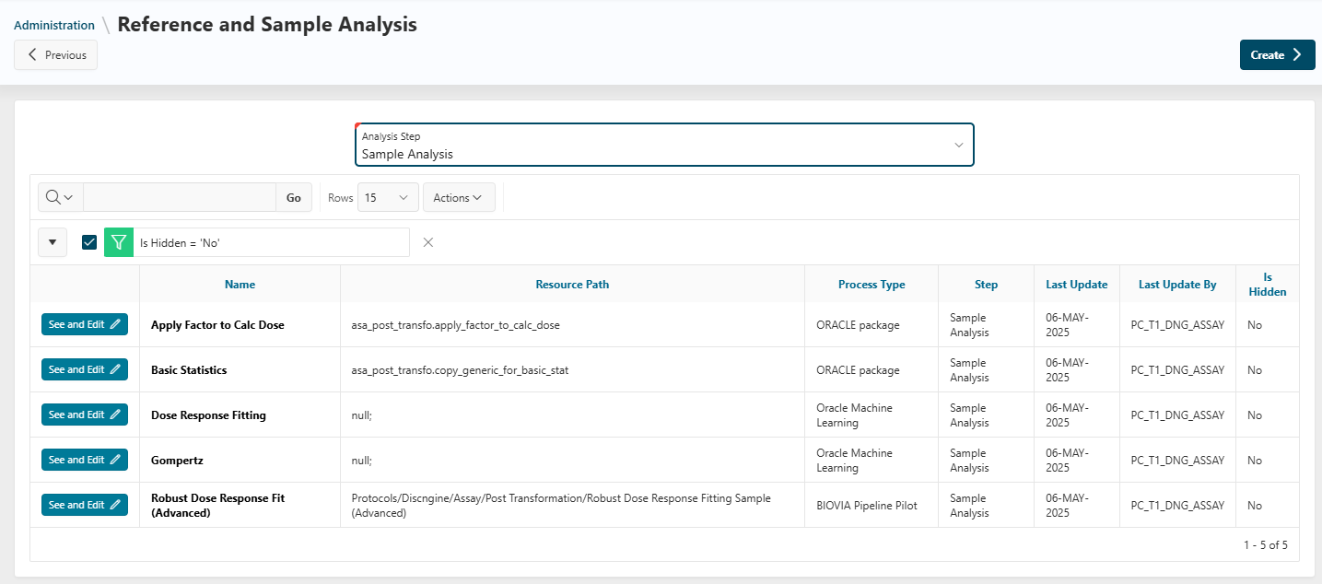Click the Create button
This screenshot has height=584, width=1322.
point(1277,54)
